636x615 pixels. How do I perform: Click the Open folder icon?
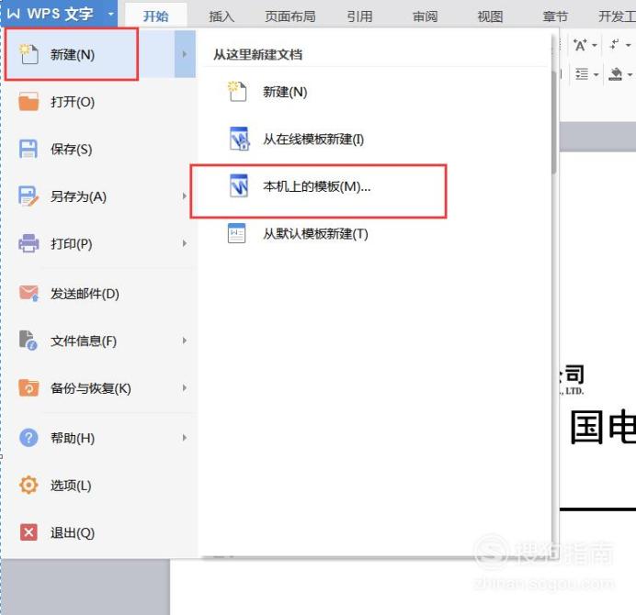click(x=28, y=101)
